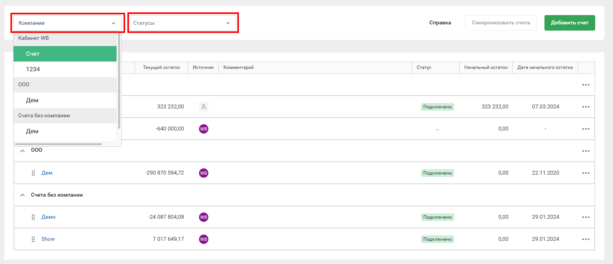Click WB icon in Show row

204,239
